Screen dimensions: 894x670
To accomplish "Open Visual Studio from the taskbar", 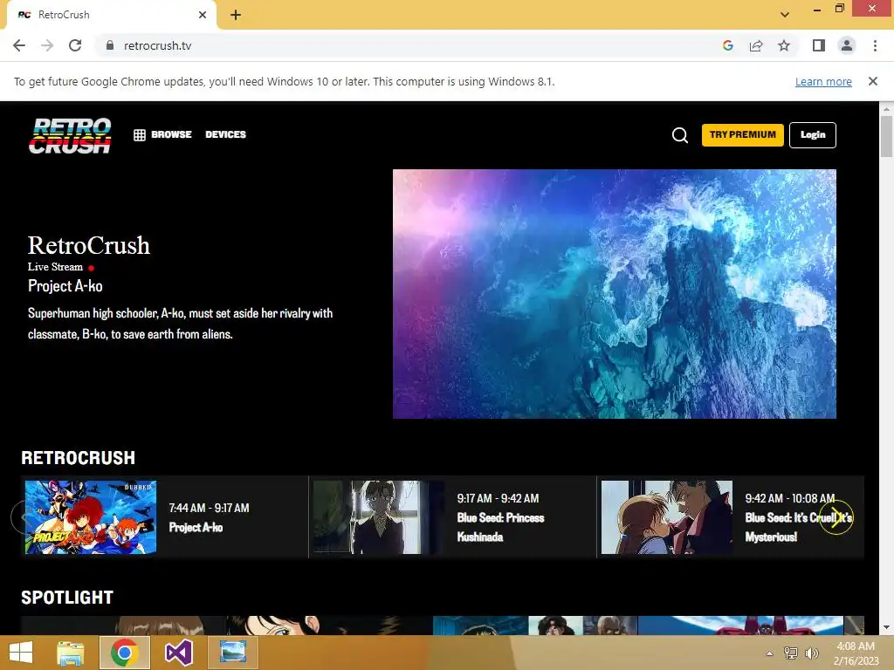I will (x=178, y=653).
